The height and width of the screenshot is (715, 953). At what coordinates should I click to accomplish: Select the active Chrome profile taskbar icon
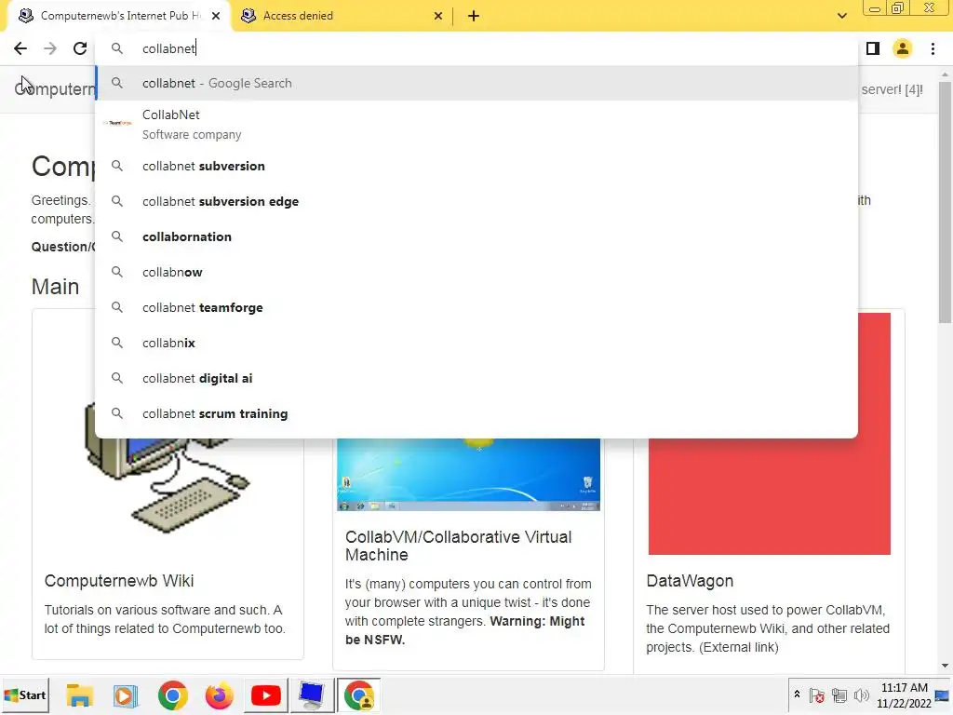(358, 695)
